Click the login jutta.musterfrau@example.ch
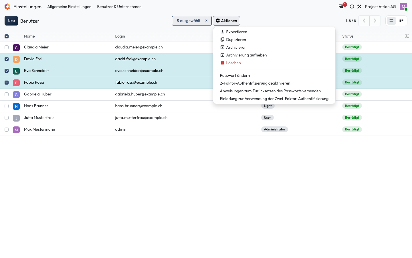Image resolution: width=412 pixels, height=258 pixels. (x=141, y=118)
